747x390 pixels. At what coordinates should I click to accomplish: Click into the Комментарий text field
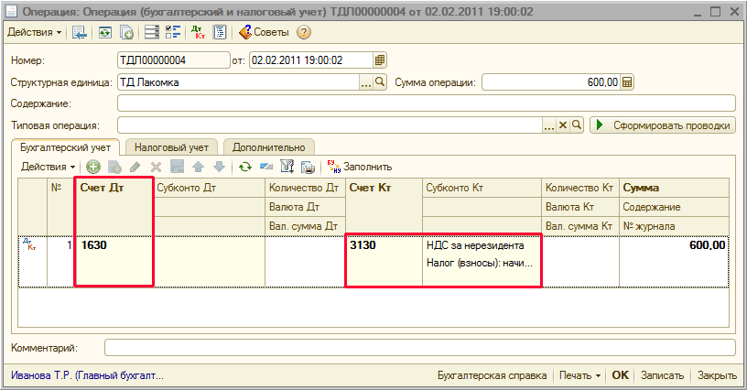[420, 348]
